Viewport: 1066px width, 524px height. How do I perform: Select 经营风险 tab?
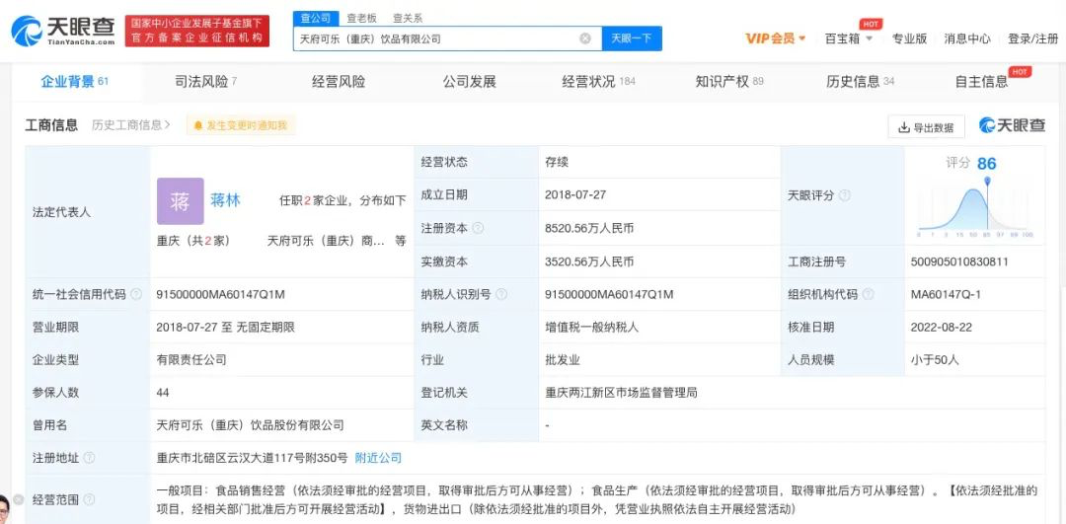[339, 82]
